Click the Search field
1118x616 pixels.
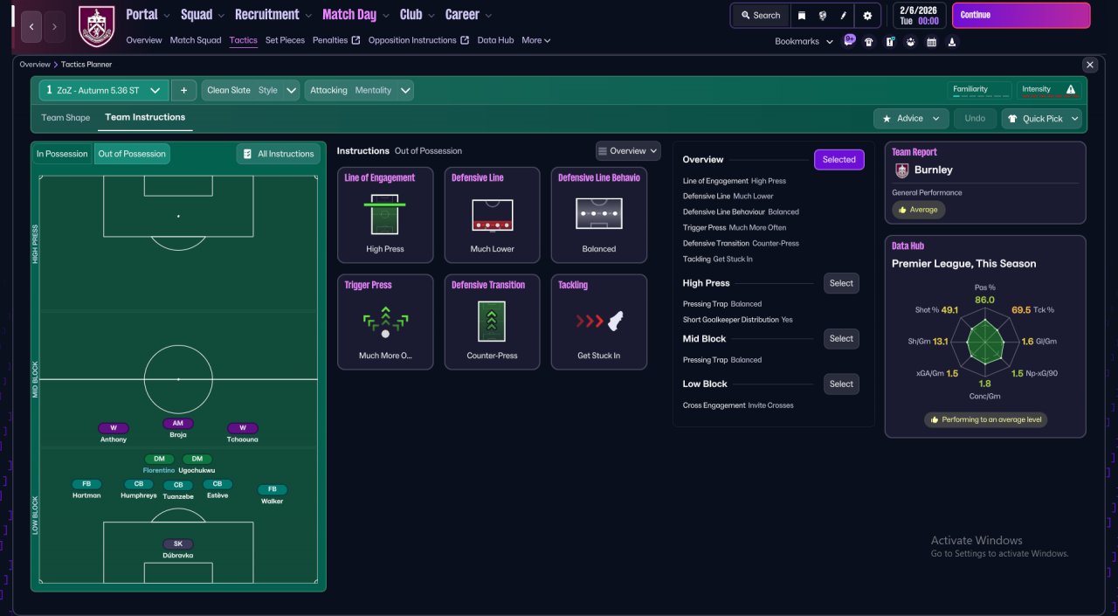(760, 15)
